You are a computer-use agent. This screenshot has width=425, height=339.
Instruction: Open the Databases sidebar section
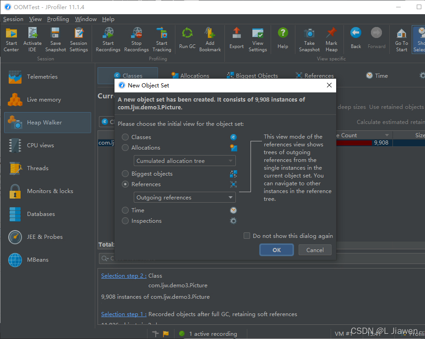click(x=48, y=214)
